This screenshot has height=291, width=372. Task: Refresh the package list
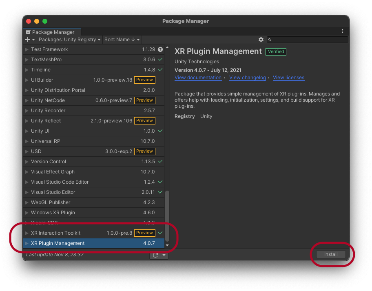tap(155, 255)
